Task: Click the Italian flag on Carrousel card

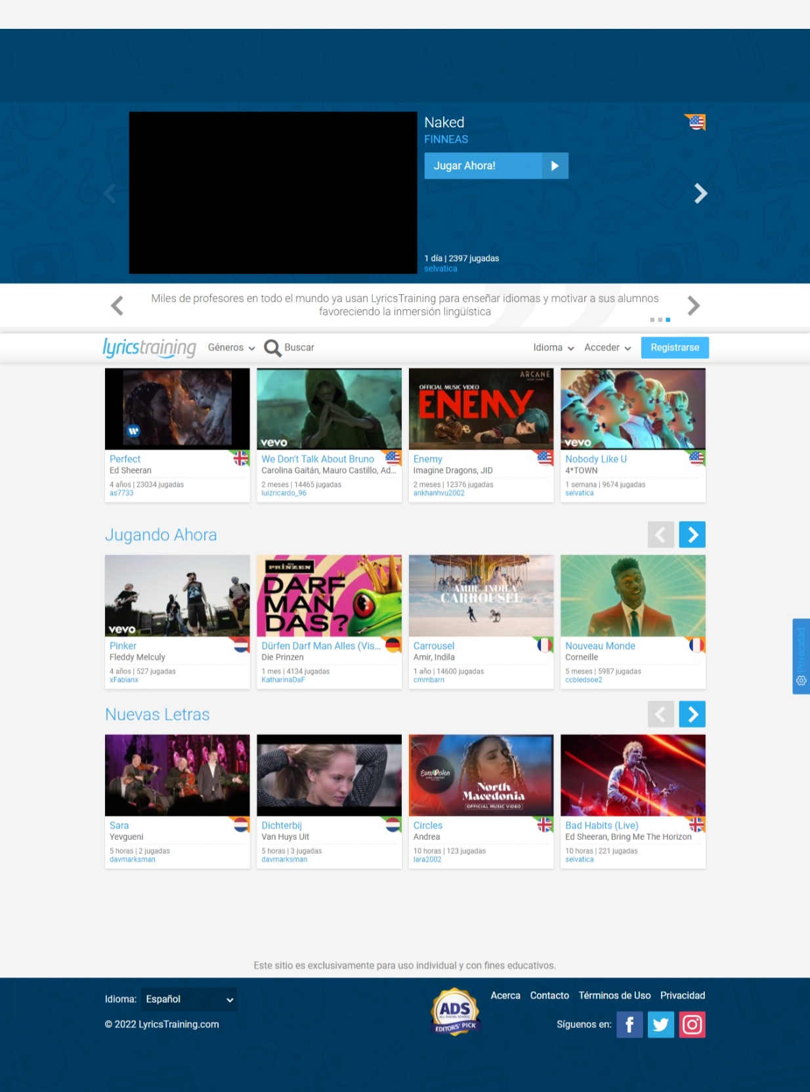Action: click(545, 645)
